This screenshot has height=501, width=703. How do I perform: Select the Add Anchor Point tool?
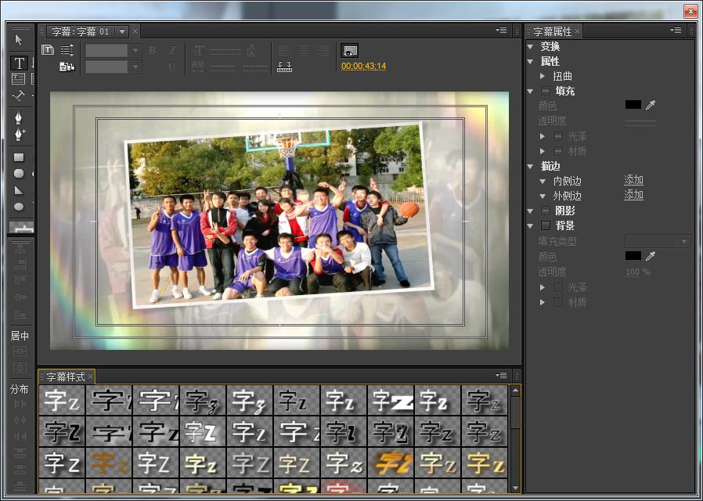[20, 134]
